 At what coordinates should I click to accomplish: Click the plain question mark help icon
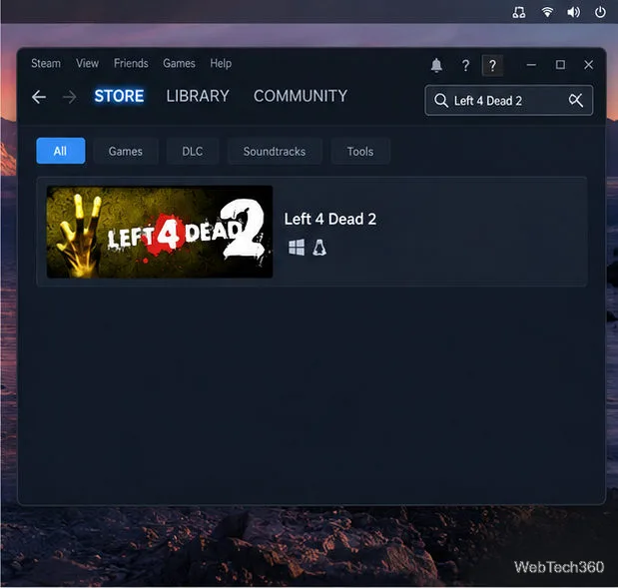point(465,65)
